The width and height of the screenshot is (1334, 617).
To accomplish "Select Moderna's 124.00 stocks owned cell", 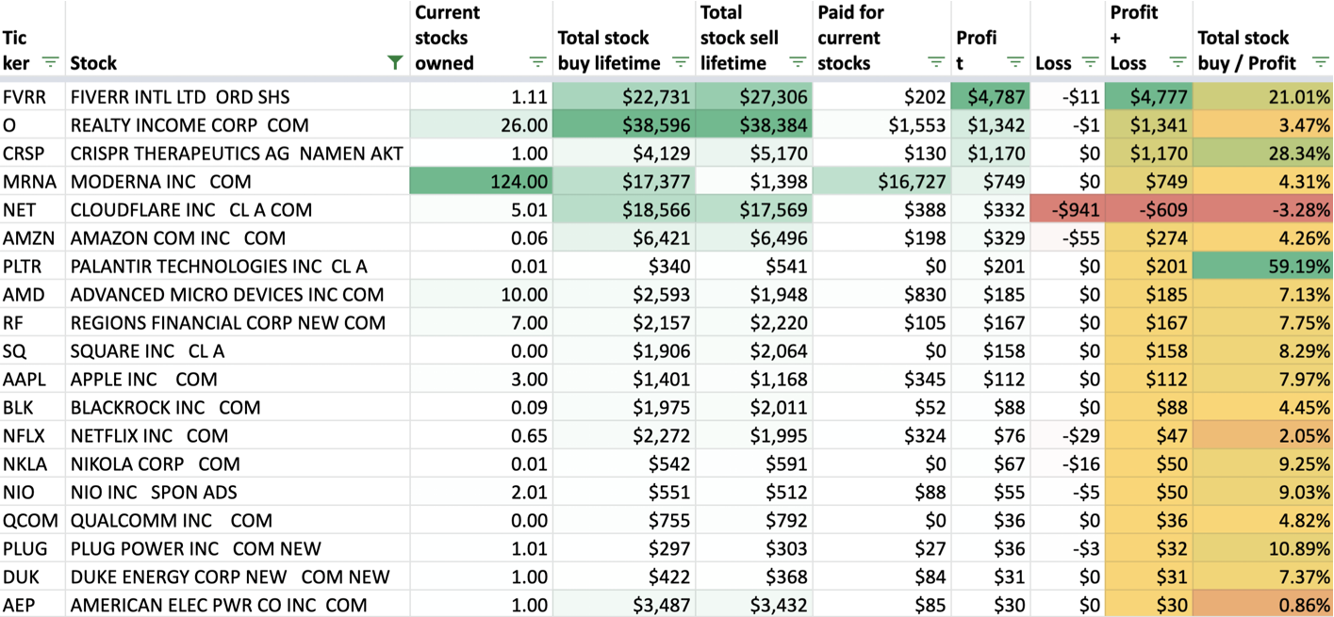I will click(x=481, y=182).
